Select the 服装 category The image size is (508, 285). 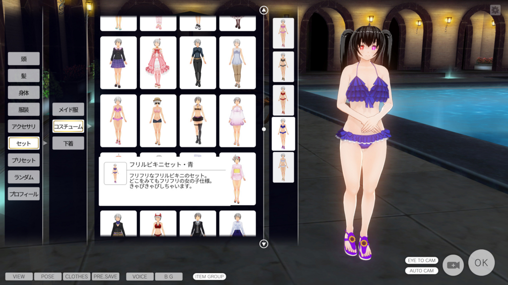[24, 109]
